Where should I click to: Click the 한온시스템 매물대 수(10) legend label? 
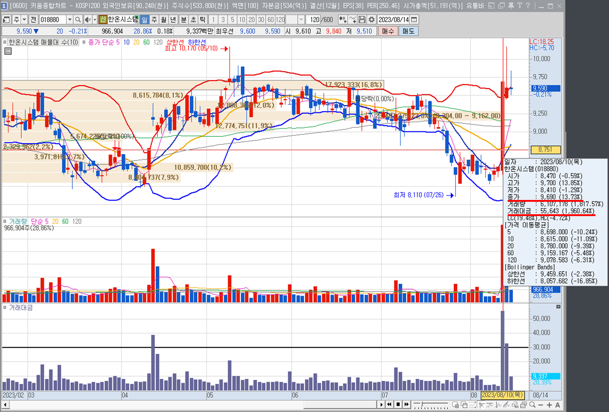[x=43, y=42]
